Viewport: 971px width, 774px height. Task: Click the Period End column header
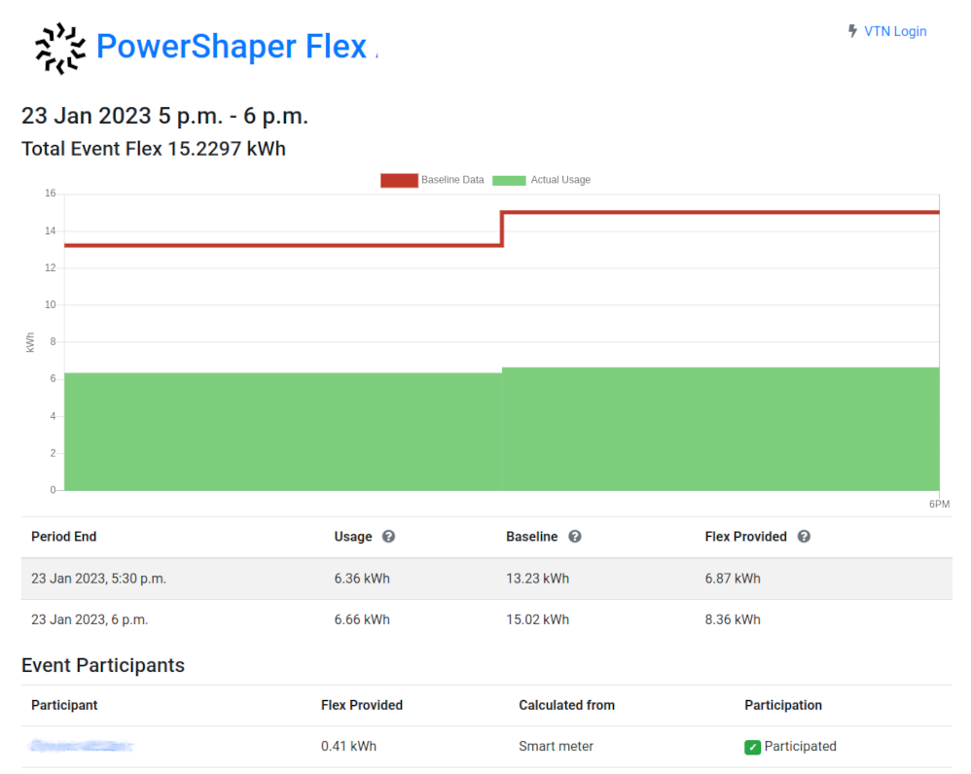[64, 537]
